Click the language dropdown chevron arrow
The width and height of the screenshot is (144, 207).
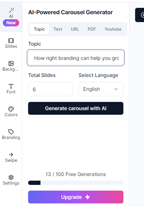116,89
